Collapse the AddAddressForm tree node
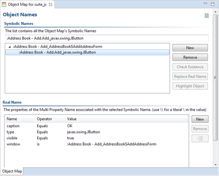This screenshot has width=219, height=176. (x=10, y=47)
